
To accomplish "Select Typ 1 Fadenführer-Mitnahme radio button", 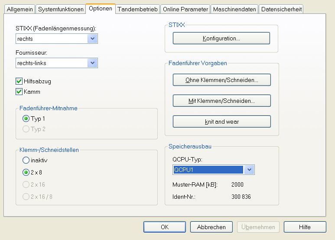I will (26, 118).
